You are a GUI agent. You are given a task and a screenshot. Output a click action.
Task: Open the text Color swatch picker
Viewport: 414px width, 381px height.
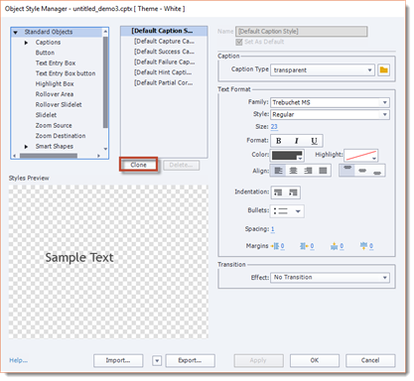pyautogui.click(x=287, y=155)
